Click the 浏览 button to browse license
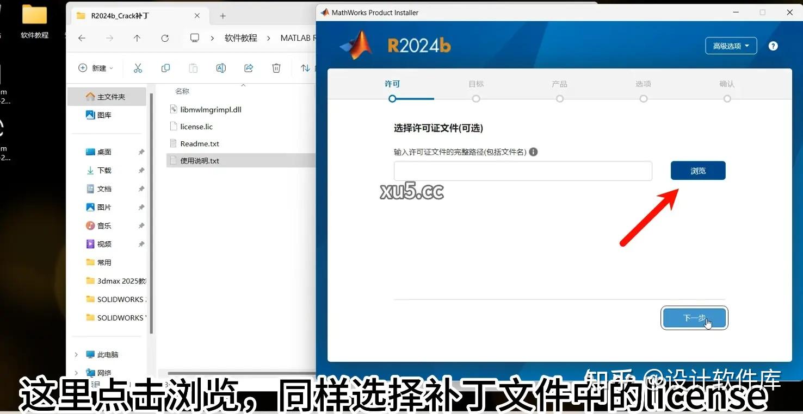The width and height of the screenshot is (803, 414). [697, 170]
